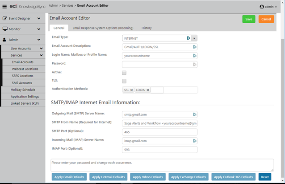Open the History tab
The height and width of the screenshot is (184, 285).
(x=147, y=28)
